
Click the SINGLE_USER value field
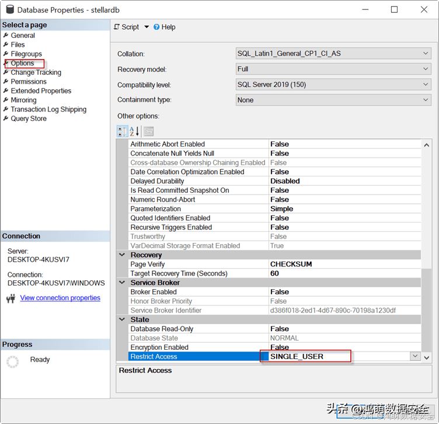(339, 356)
